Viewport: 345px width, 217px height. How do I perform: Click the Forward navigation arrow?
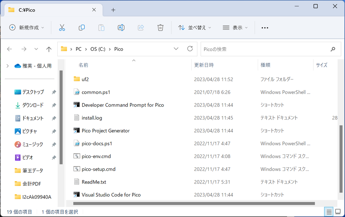(x=24, y=49)
